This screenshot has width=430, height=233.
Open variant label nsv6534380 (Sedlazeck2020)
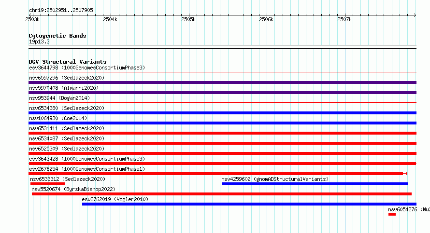point(67,108)
